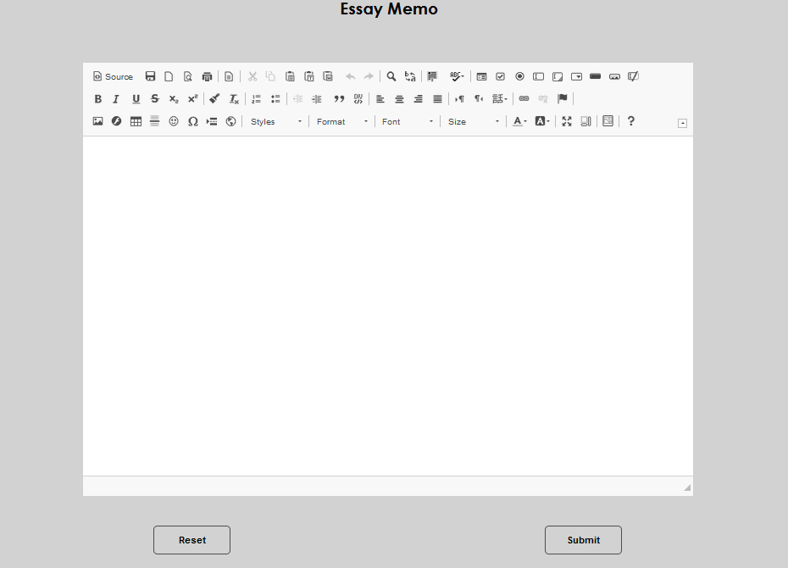Toggle the Maximize editor view
This screenshot has width=788, height=568.
566,121
